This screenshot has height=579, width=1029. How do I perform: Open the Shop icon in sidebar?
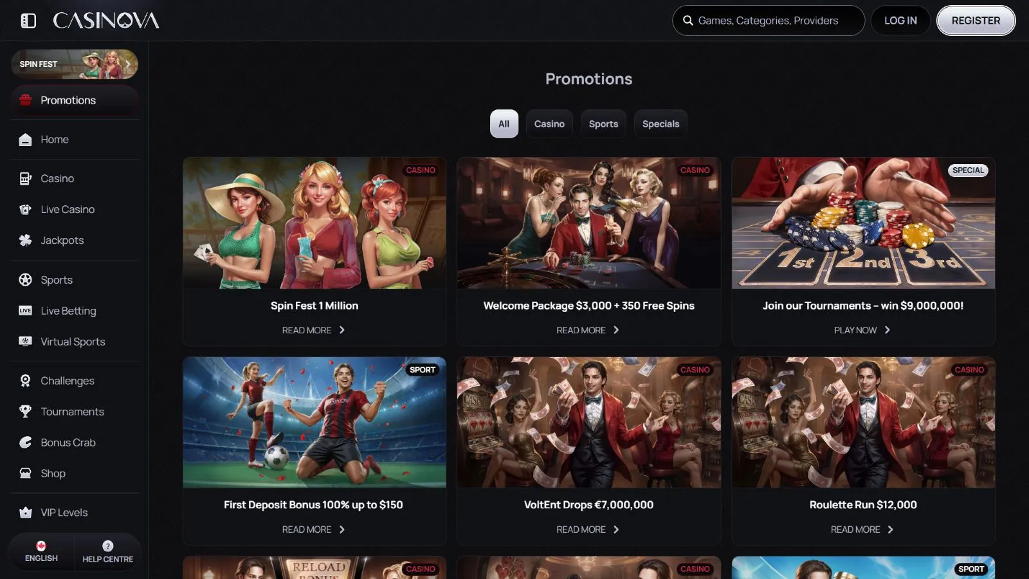tap(25, 473)
